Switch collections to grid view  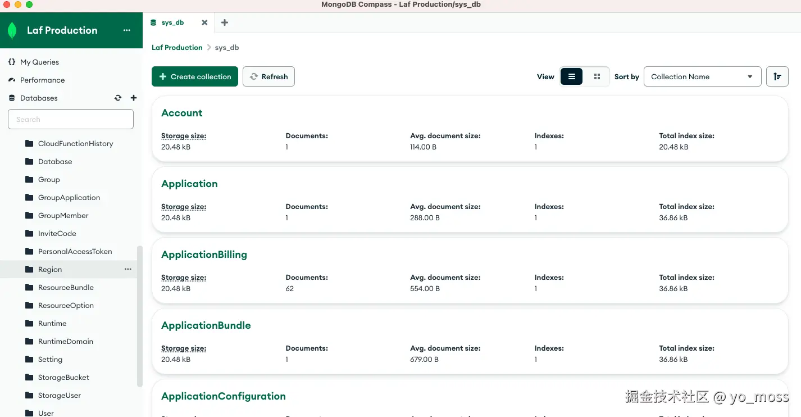597,76
